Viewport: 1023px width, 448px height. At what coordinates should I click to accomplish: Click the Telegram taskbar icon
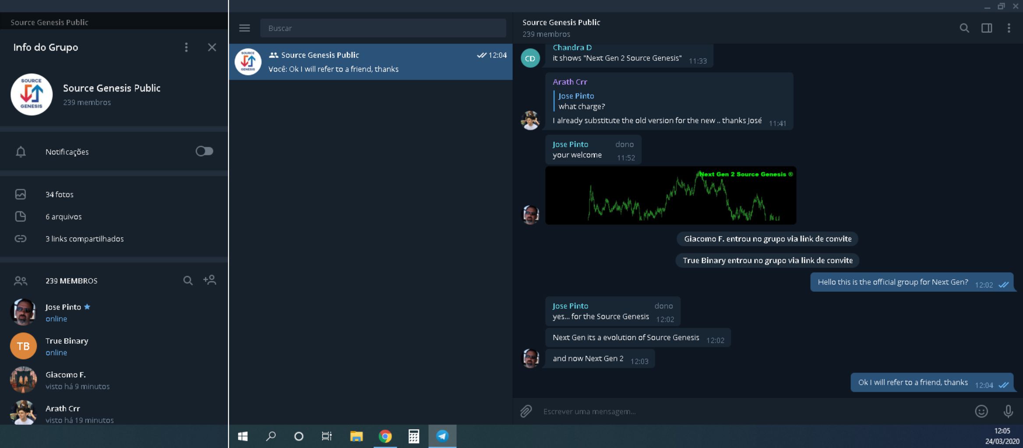[x=442, y=436]
